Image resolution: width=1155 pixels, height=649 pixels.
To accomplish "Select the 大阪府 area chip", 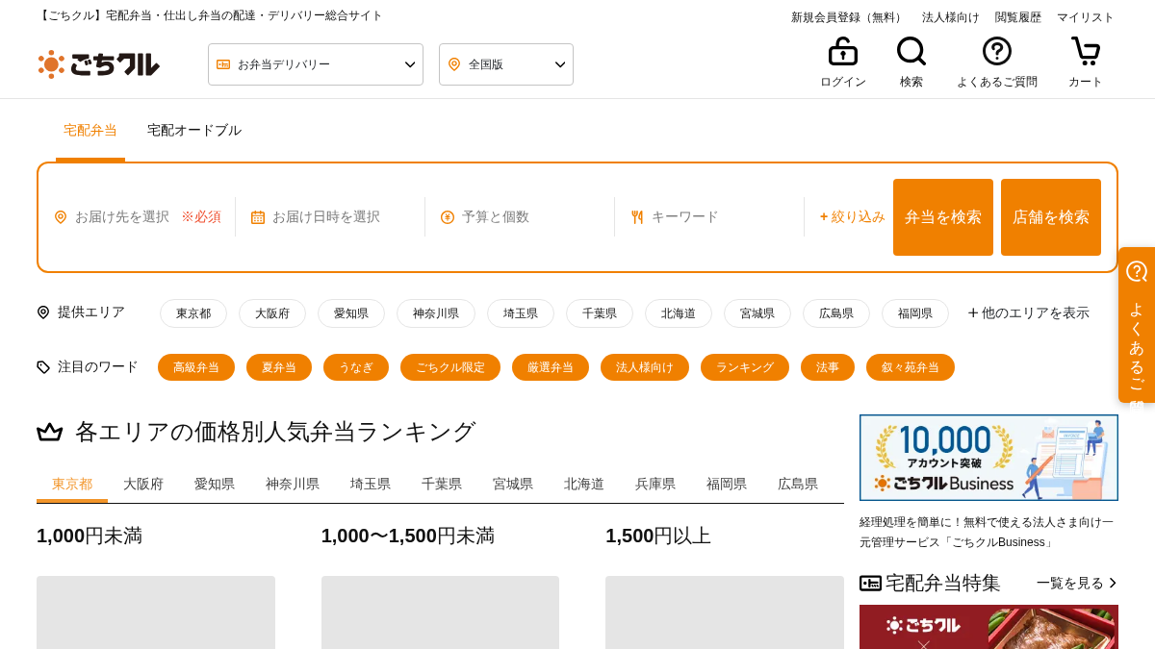I will [272, 313].
